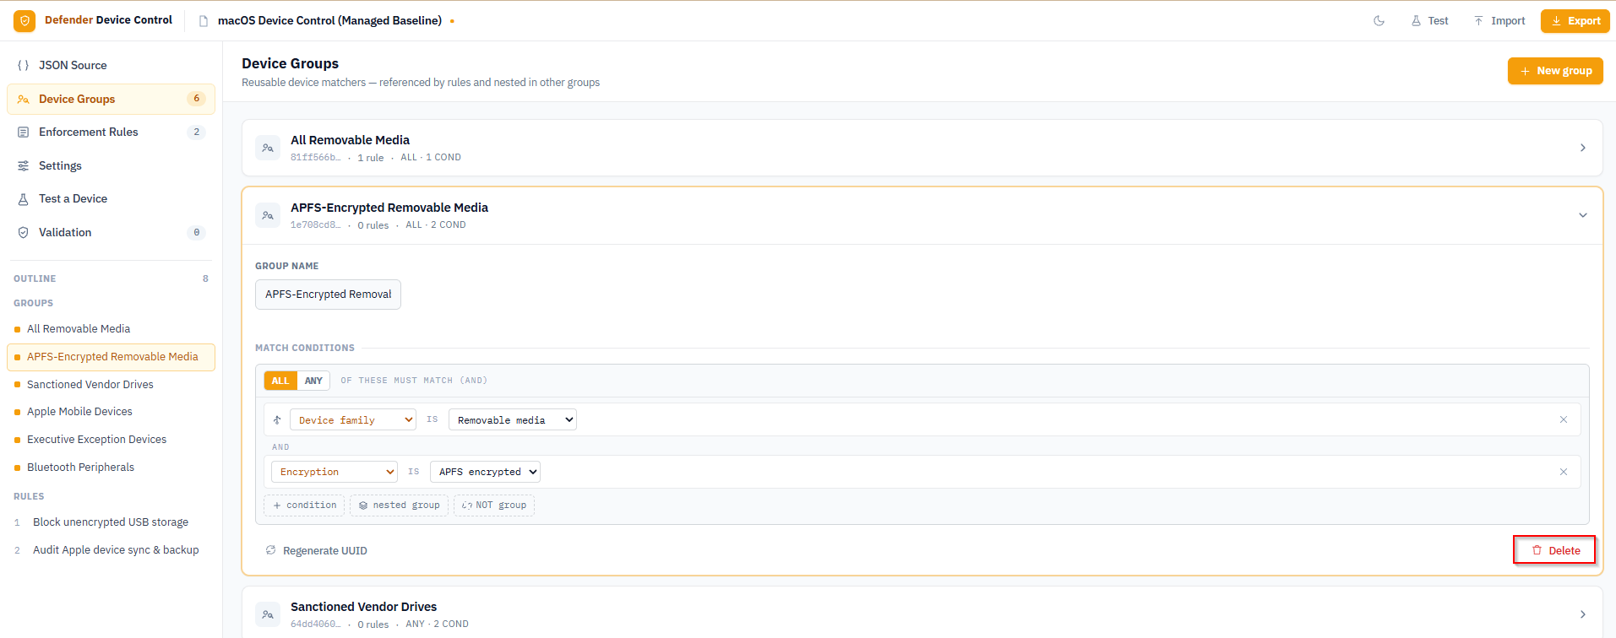Select Bluetooth Peripherals in the outline
The image size is (1616, 638).
[x=111, y=468]
